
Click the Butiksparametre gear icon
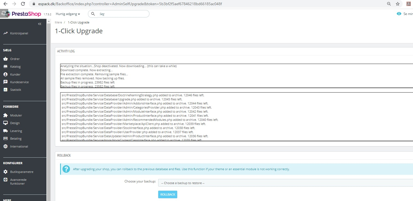5,172
